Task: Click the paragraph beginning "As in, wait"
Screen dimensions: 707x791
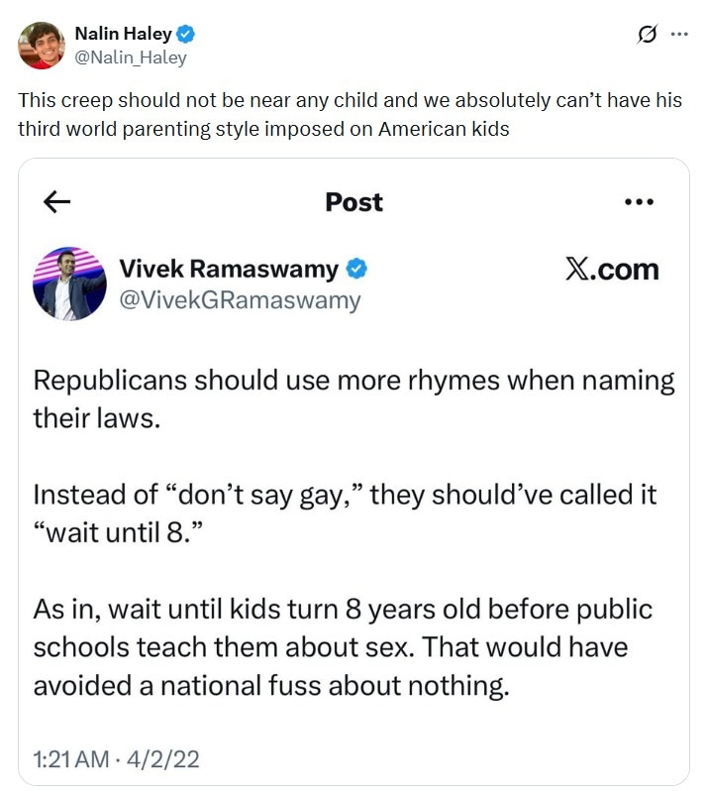Action: pos(343,646)
